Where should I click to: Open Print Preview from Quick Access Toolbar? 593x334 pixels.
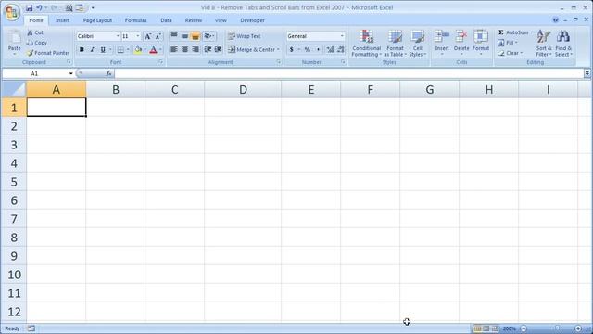tap(69, 7)
